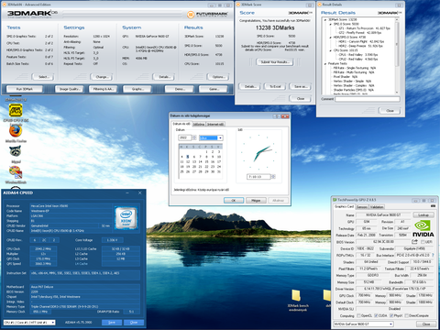This screenshot has width=440, height=330.
Task: Toggle the OpenCL checkbox in GPU-Z
Action: [x=358, y=315]
